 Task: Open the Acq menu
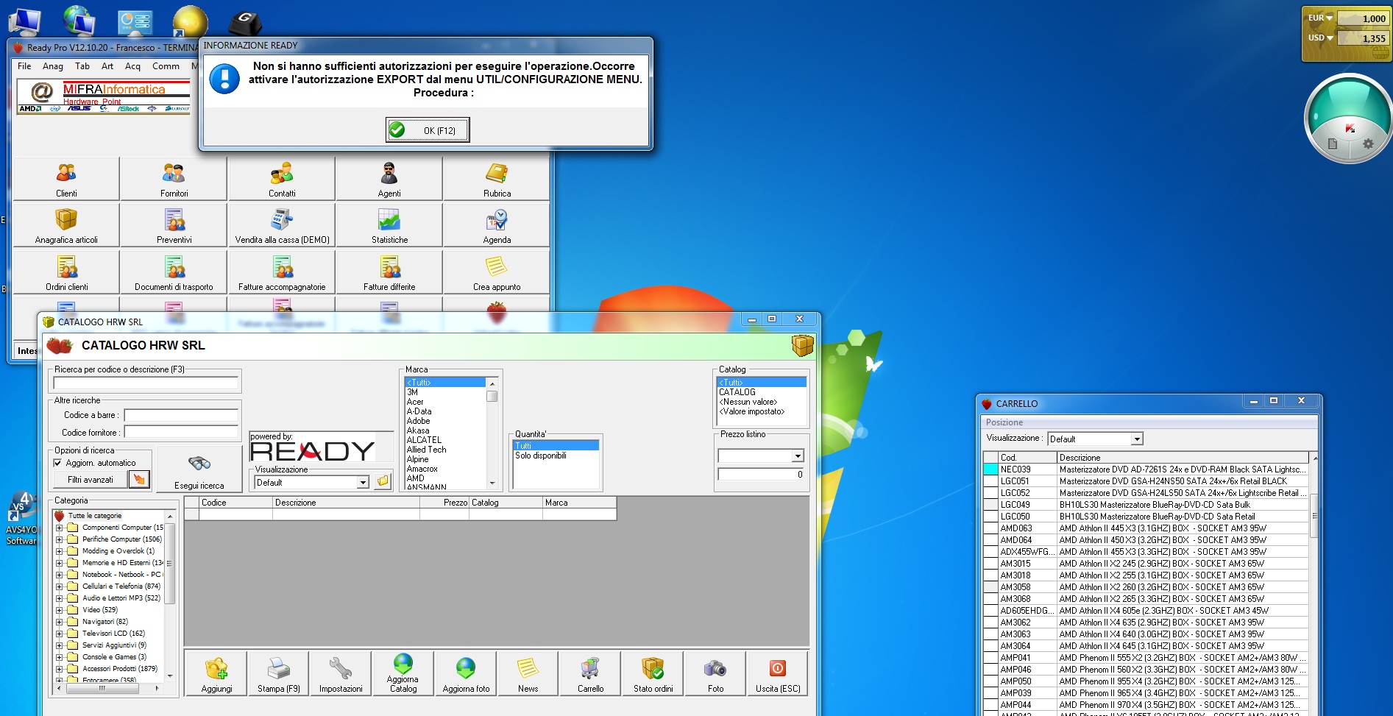(x=132, y=66)
